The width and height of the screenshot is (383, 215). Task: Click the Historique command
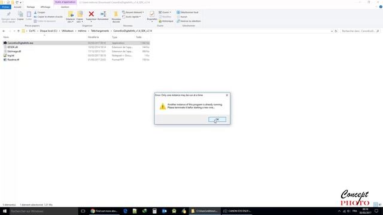[166, 21]
